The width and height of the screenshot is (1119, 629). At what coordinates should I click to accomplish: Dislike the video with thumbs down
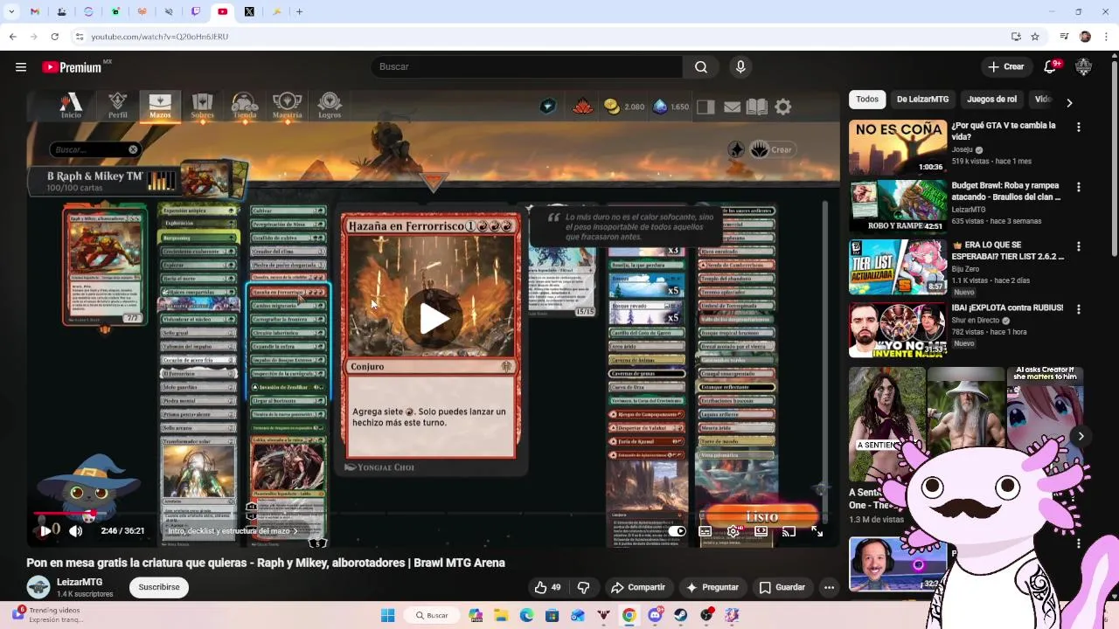(583, 587)
